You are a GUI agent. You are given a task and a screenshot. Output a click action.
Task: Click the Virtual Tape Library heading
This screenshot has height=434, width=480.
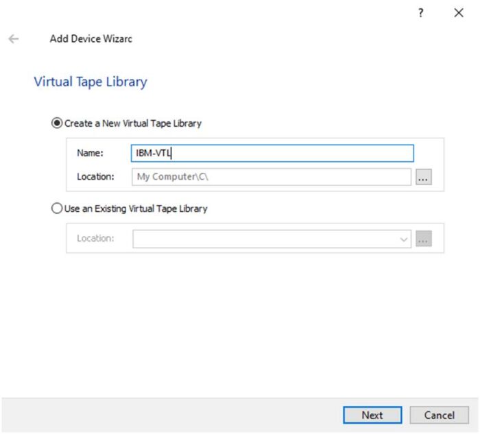pyautogui.click(x=91, y=82)
